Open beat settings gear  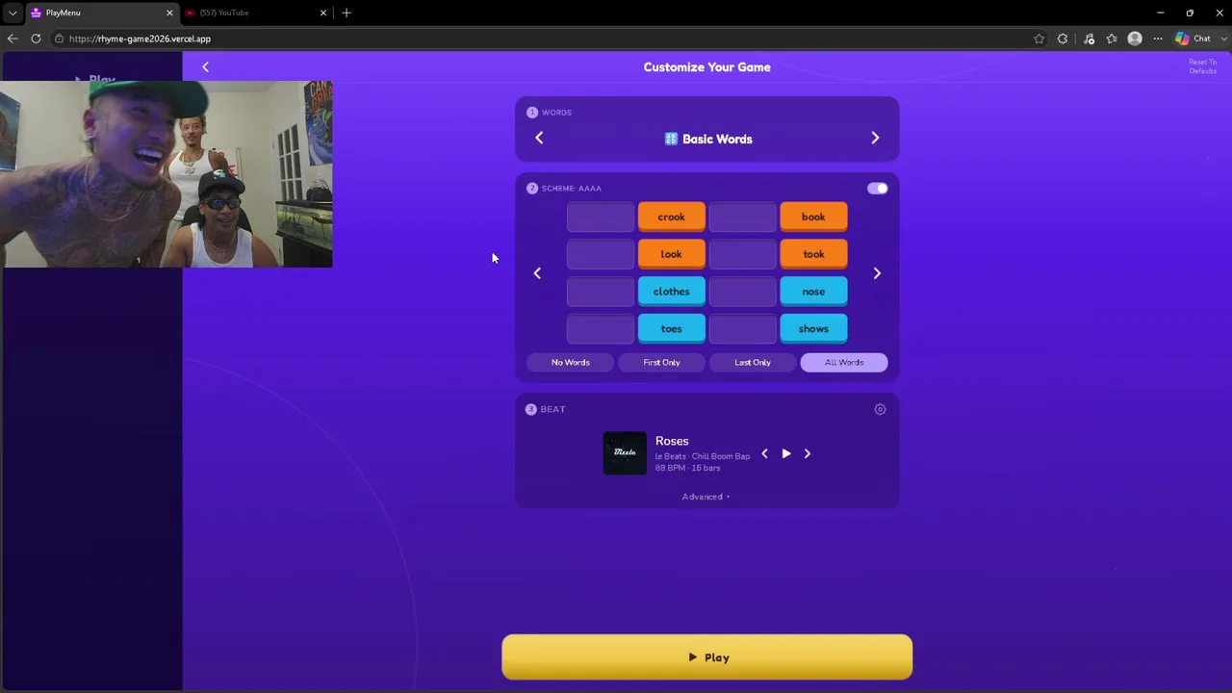(880, 409)
